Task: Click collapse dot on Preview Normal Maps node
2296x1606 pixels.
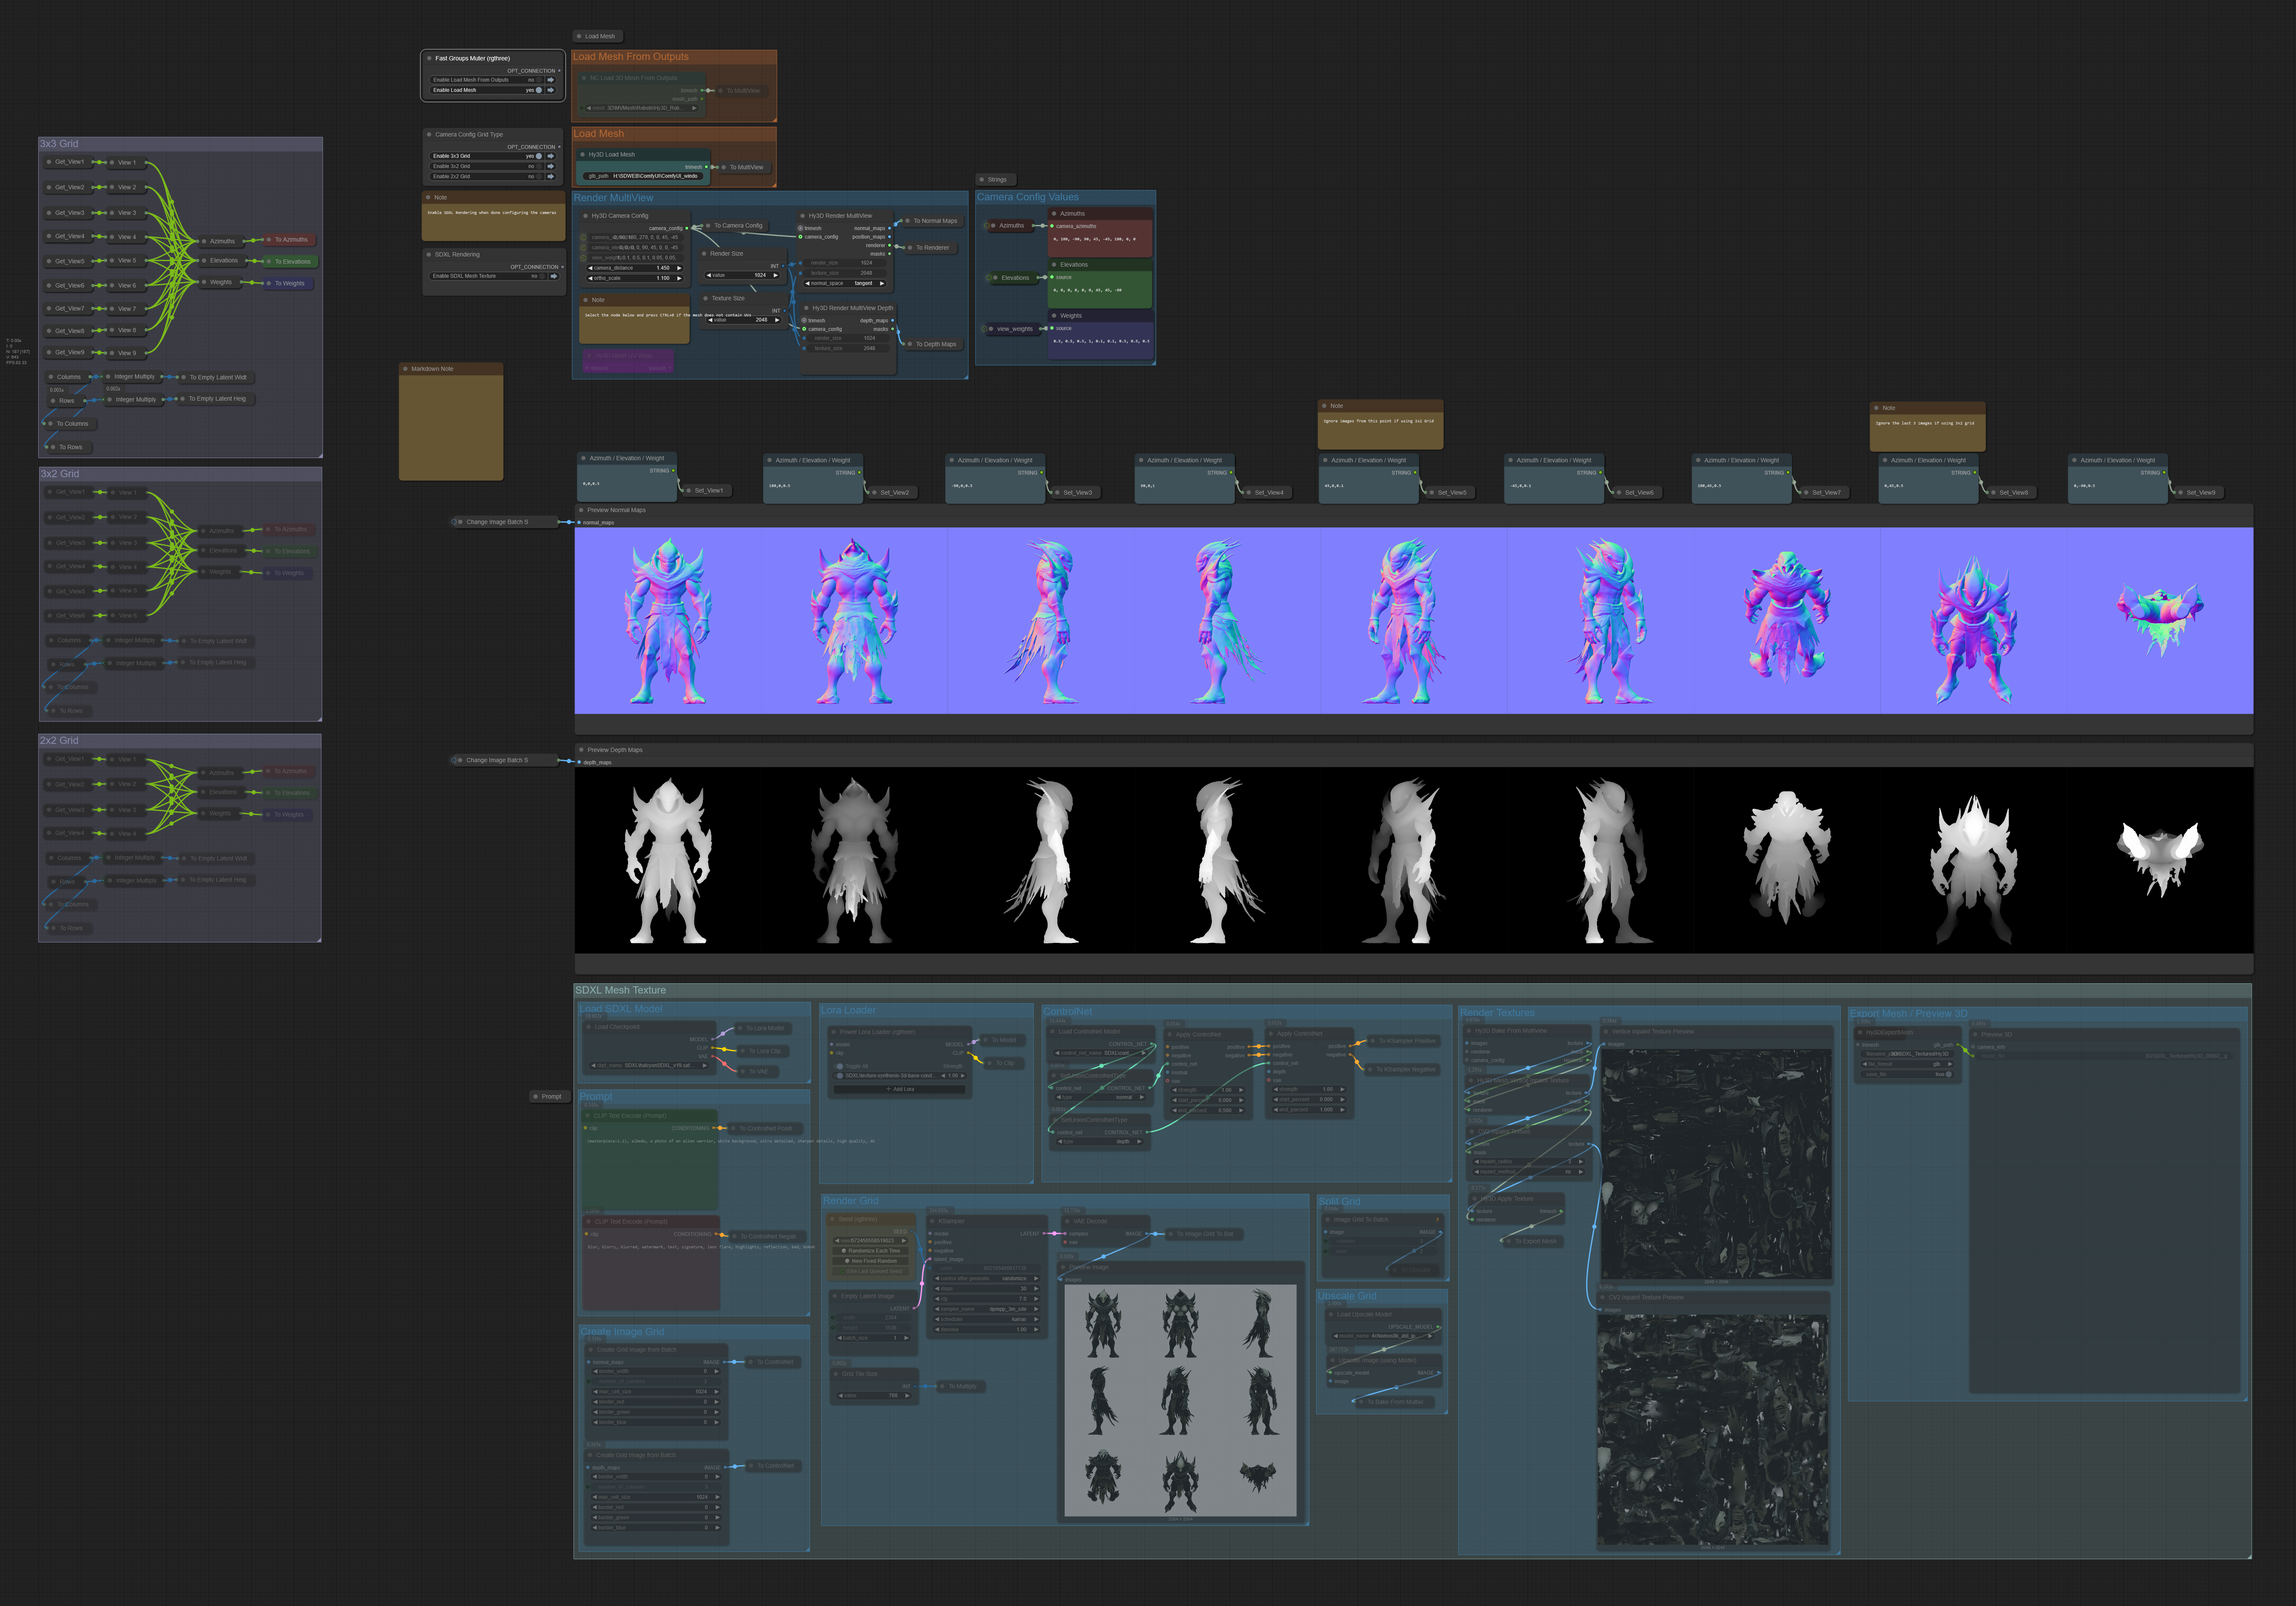Action: pos(581,510)
